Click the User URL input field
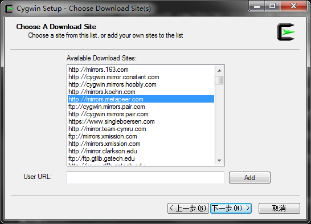This screenshot has height=224, width=311. click(145, 177)
